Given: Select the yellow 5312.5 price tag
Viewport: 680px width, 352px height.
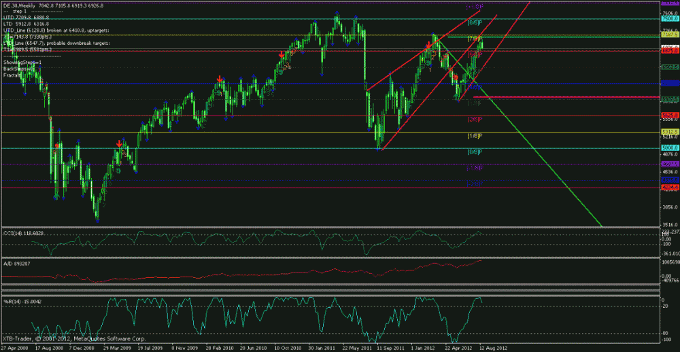Looking at the screenshot, I should [669, 131].
